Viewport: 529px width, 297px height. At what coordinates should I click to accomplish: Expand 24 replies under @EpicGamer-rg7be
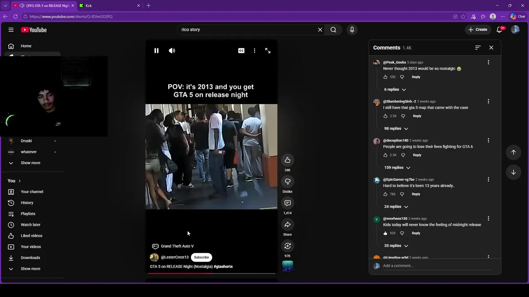[x=396, y=207]
